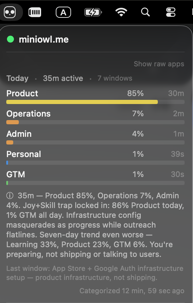
Task: Click the Today 35m active summary
Action: [45, 79]
